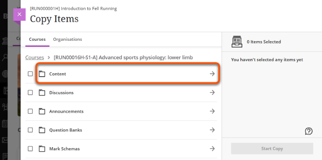
Task: Open the help question mark icon
Action: (x=309, y=131)
